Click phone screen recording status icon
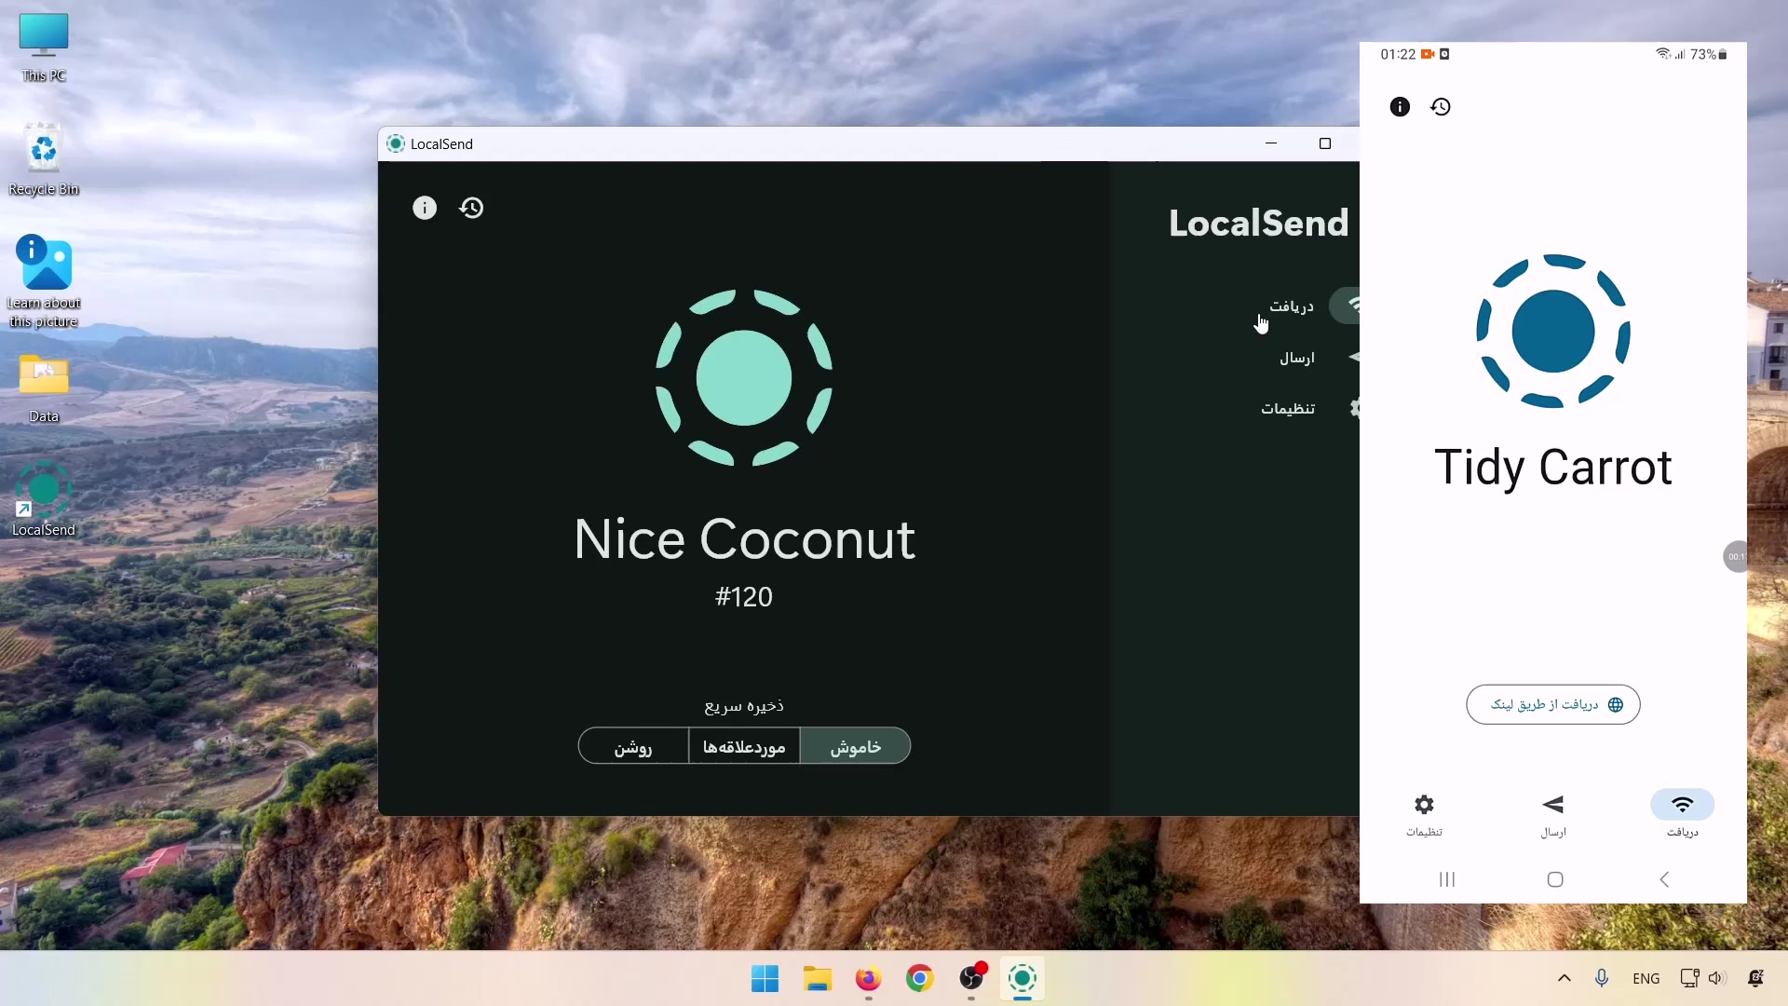1788x1006 pixels. [x=1427, y=54]
